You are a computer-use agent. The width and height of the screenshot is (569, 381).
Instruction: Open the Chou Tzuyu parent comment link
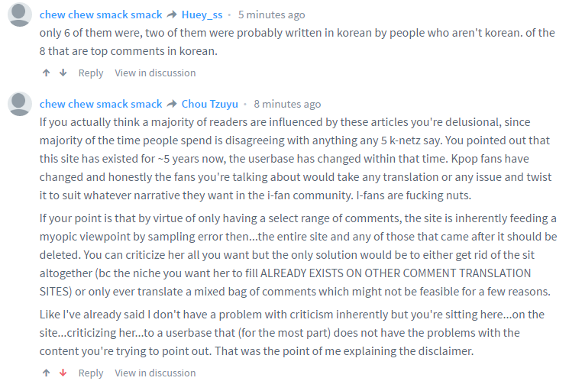pos(209,104)
